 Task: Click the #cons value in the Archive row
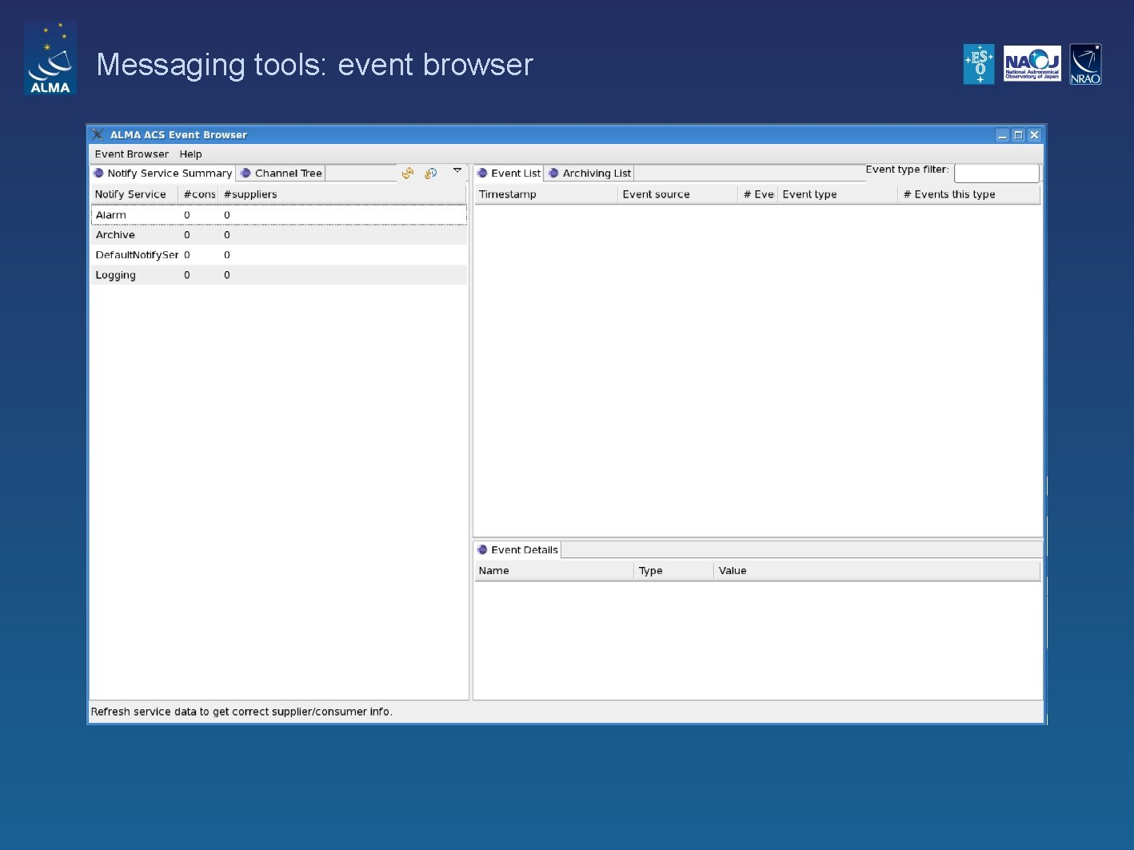tap(187, 235)
